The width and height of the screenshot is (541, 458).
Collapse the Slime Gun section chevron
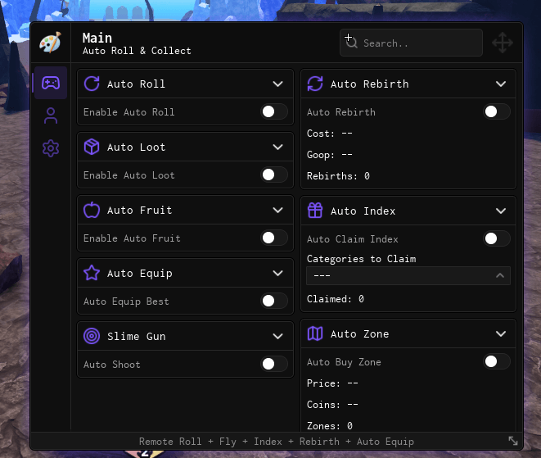pyautogui.click(x=277, y=337)
